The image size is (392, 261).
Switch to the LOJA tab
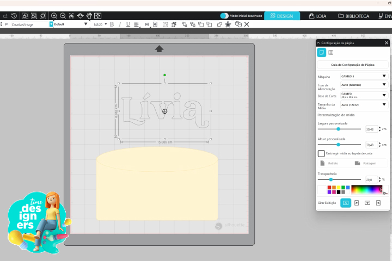click(317, 16)
